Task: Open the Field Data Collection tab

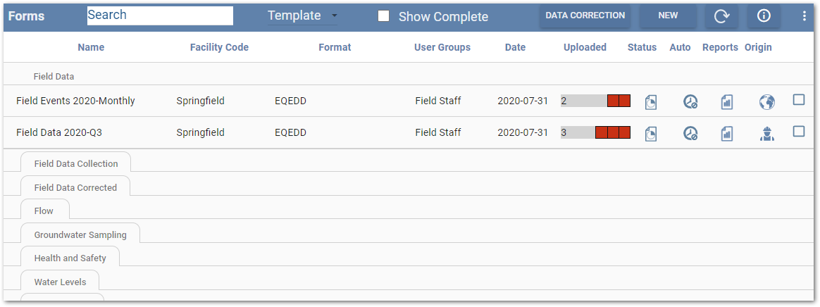Action: (x=76, y=164)
